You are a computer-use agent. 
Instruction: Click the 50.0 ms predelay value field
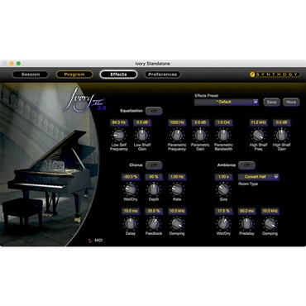click(x=246, y=211)
